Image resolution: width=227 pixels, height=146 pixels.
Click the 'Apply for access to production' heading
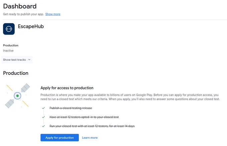pos(67,88)
